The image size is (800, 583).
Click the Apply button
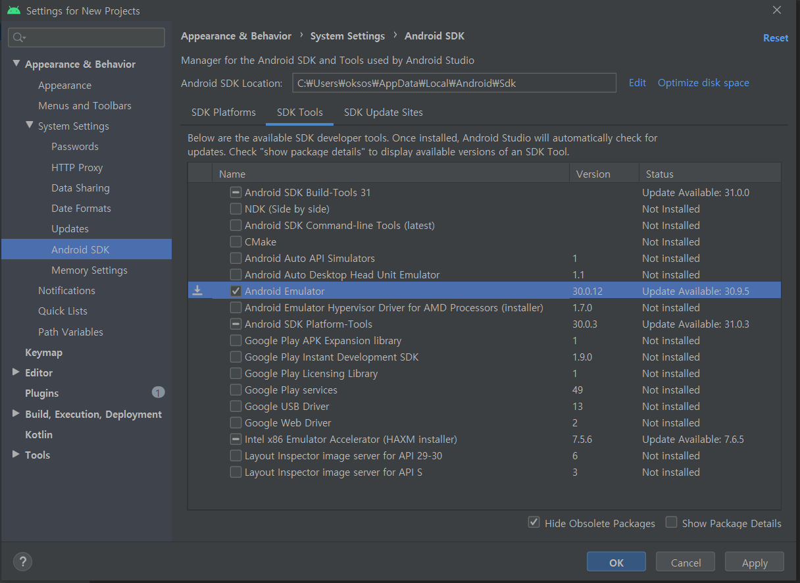pyautogui.click(x=755, y=563)
